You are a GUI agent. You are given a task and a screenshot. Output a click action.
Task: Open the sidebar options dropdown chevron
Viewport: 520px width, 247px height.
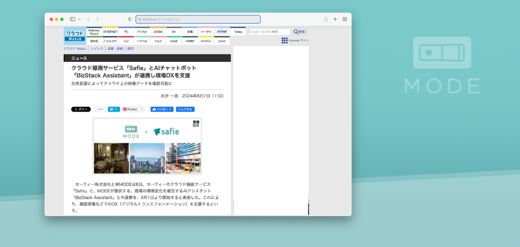click(79, 19)
